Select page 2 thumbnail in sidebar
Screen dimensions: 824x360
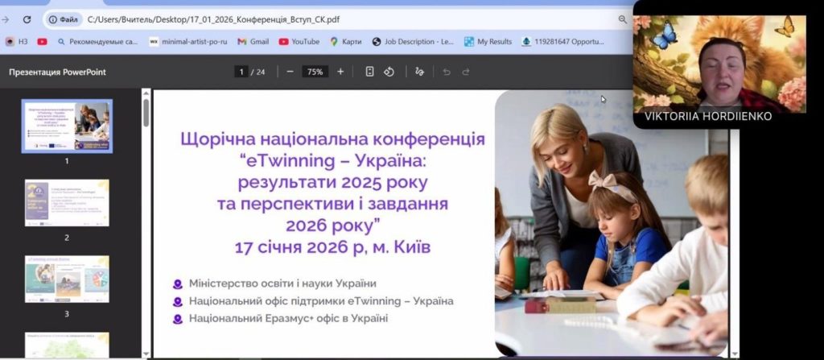point(67,202)
